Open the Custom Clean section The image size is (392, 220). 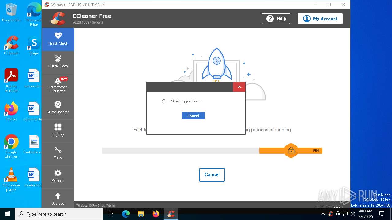pyautogui.click(x=58, y=62)
